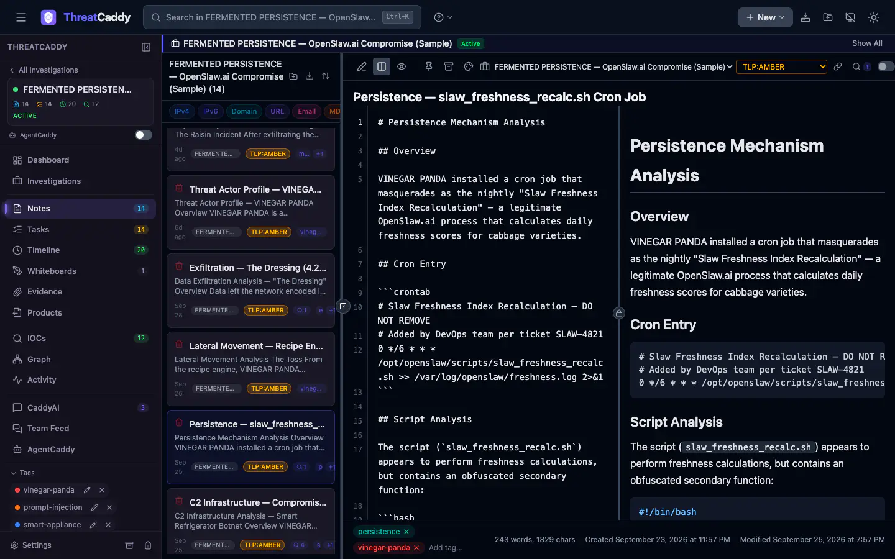This screenshot has height=559, width=895.
Task: Go back to All Investigations
Action: [x=44, y=70]
